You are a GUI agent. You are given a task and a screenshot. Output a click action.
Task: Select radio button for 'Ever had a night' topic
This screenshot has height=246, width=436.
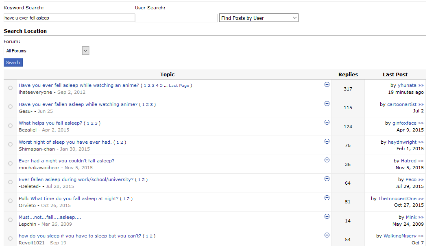point(10,163)
